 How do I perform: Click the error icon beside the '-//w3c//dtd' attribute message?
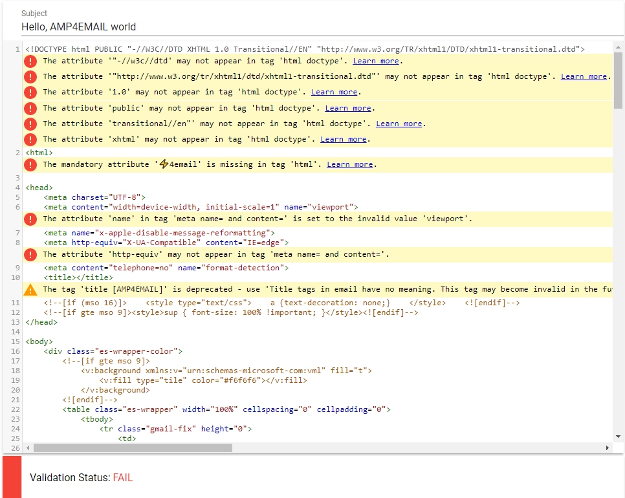(31, 61)
